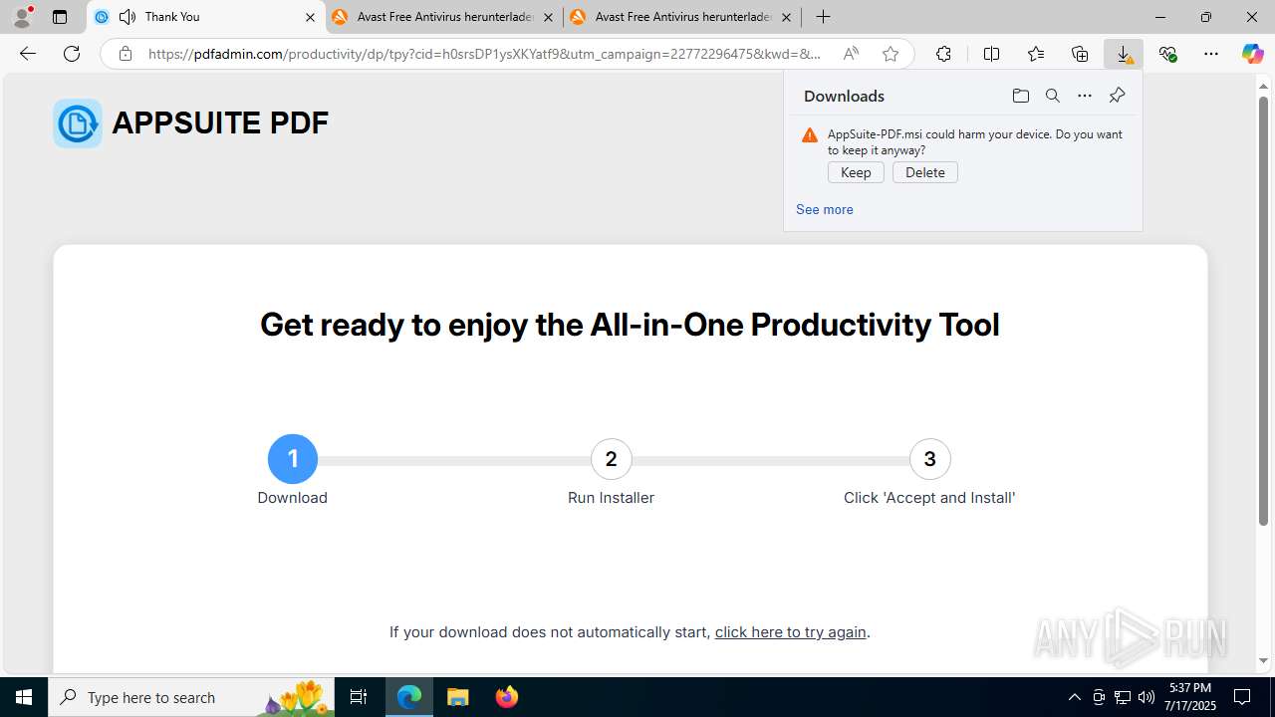This screenshot has height=717, width=1275.
Task: Open more options in Downloads panel
Action: click(1084, 96)
